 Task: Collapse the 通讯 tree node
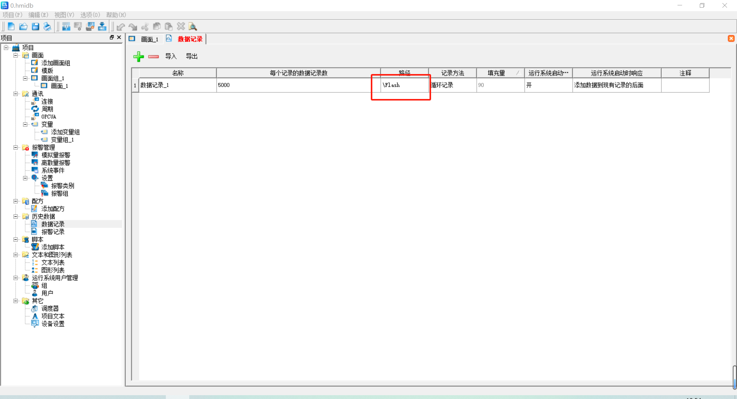point(16,94)
